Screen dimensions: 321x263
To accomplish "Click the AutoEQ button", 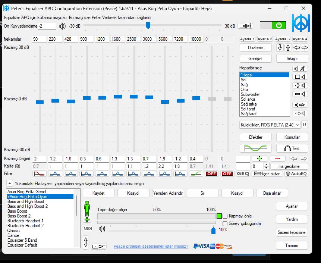I will coord(296,174).
